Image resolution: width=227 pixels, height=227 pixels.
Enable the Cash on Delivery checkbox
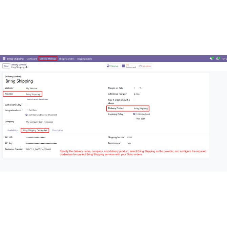(x=26, y=105)
